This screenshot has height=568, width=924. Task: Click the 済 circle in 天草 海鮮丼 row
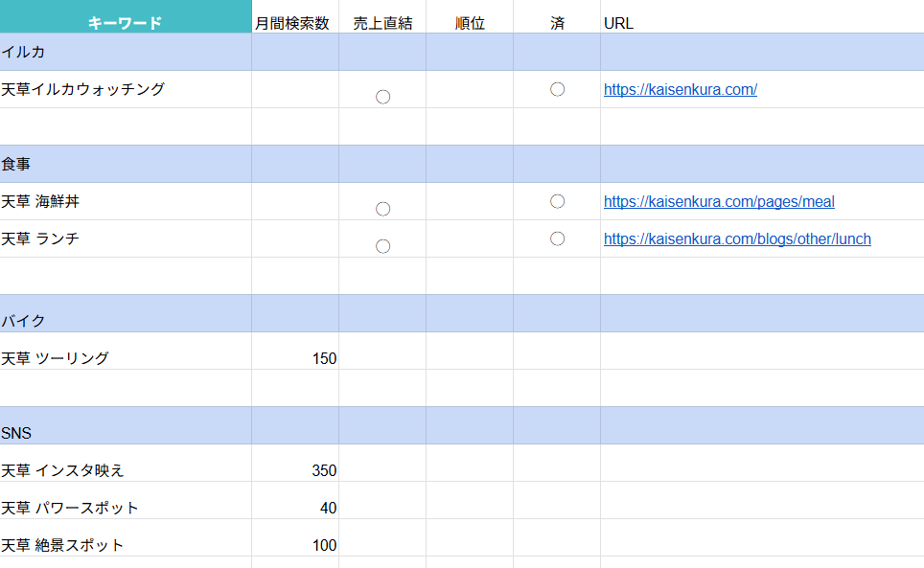[557, 202]
